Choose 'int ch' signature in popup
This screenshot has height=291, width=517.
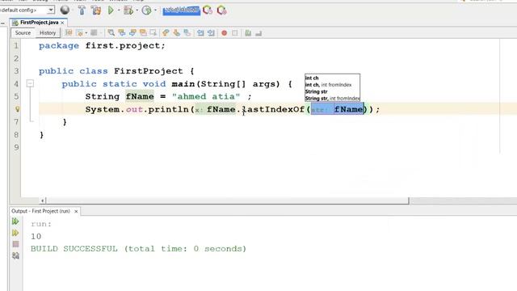[312, 78]
